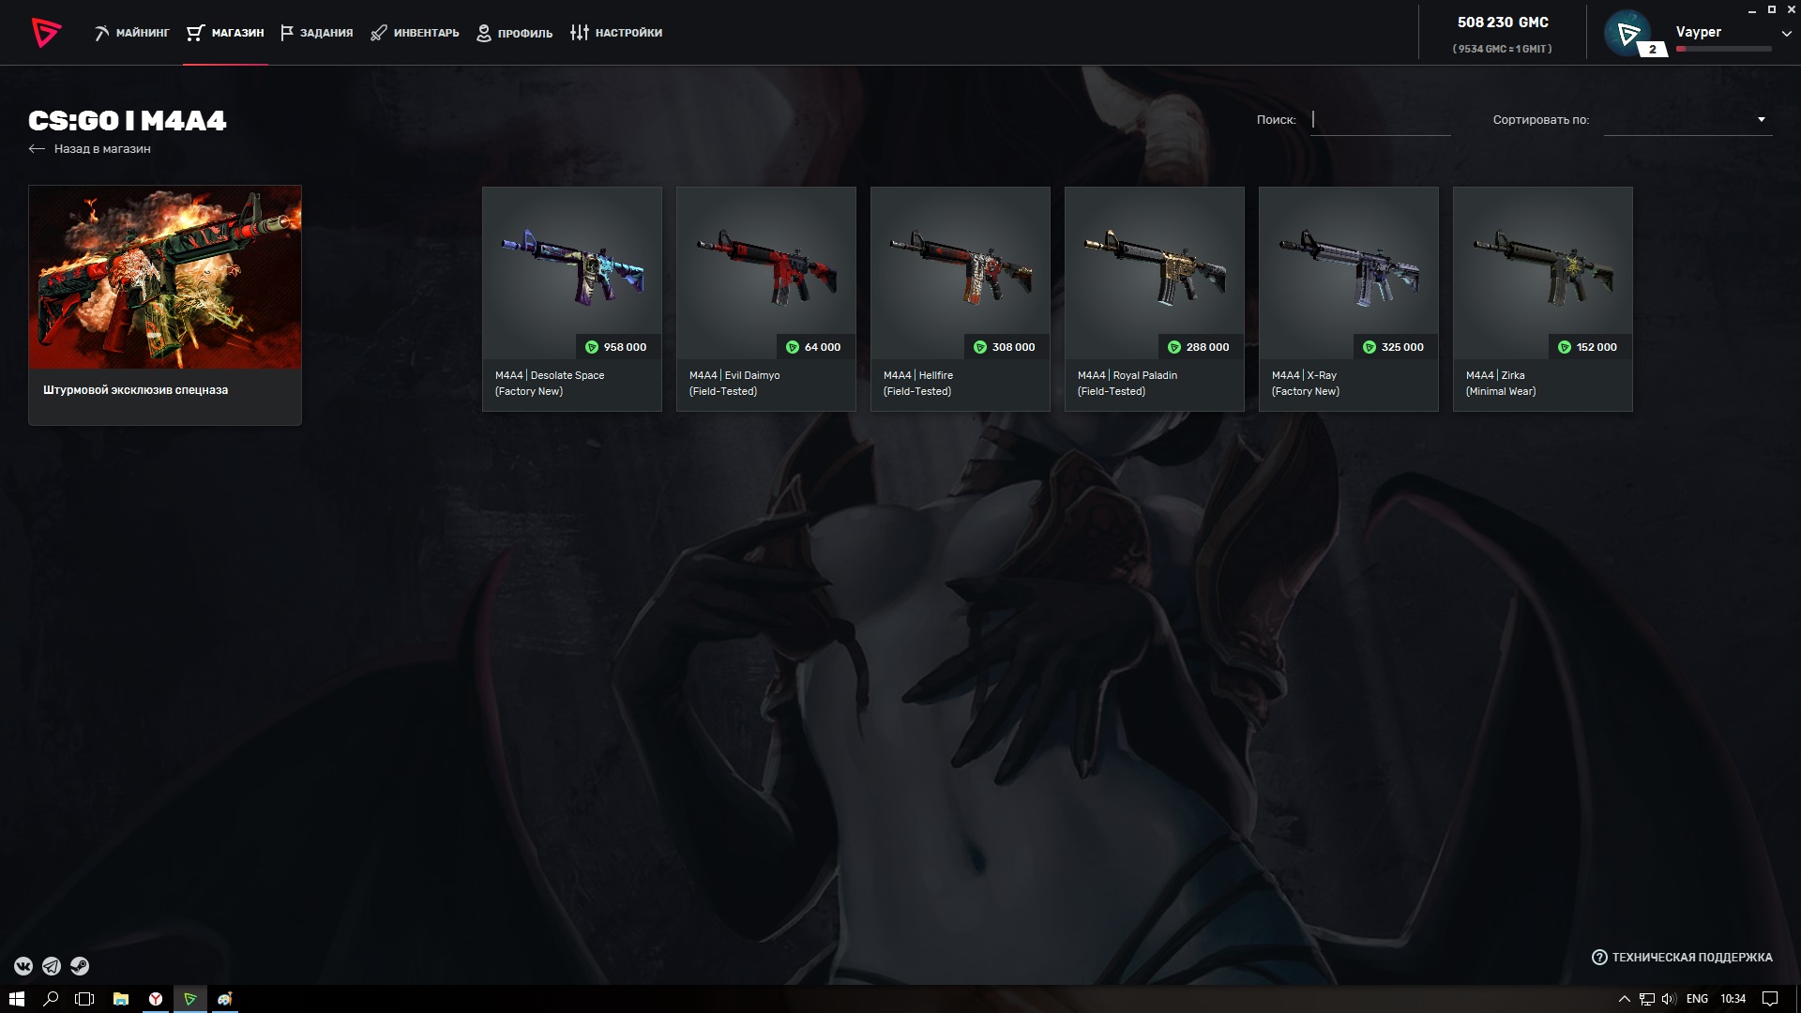
Task: Select the M4A4 Royal Paladin weapon image
Action: point(1155,265)
